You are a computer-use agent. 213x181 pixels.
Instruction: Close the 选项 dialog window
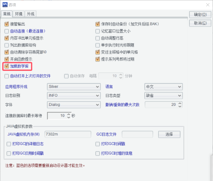pyautogui.click(x=207, y=5)
